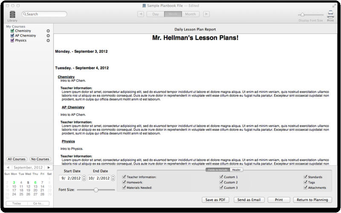The height and width of the screenshot is (213, 341).
Task: Switch to Month view
Action: click(x=190, y=14)
